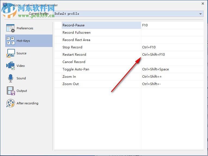Switch to the Source section label

(x=21, y=53)
